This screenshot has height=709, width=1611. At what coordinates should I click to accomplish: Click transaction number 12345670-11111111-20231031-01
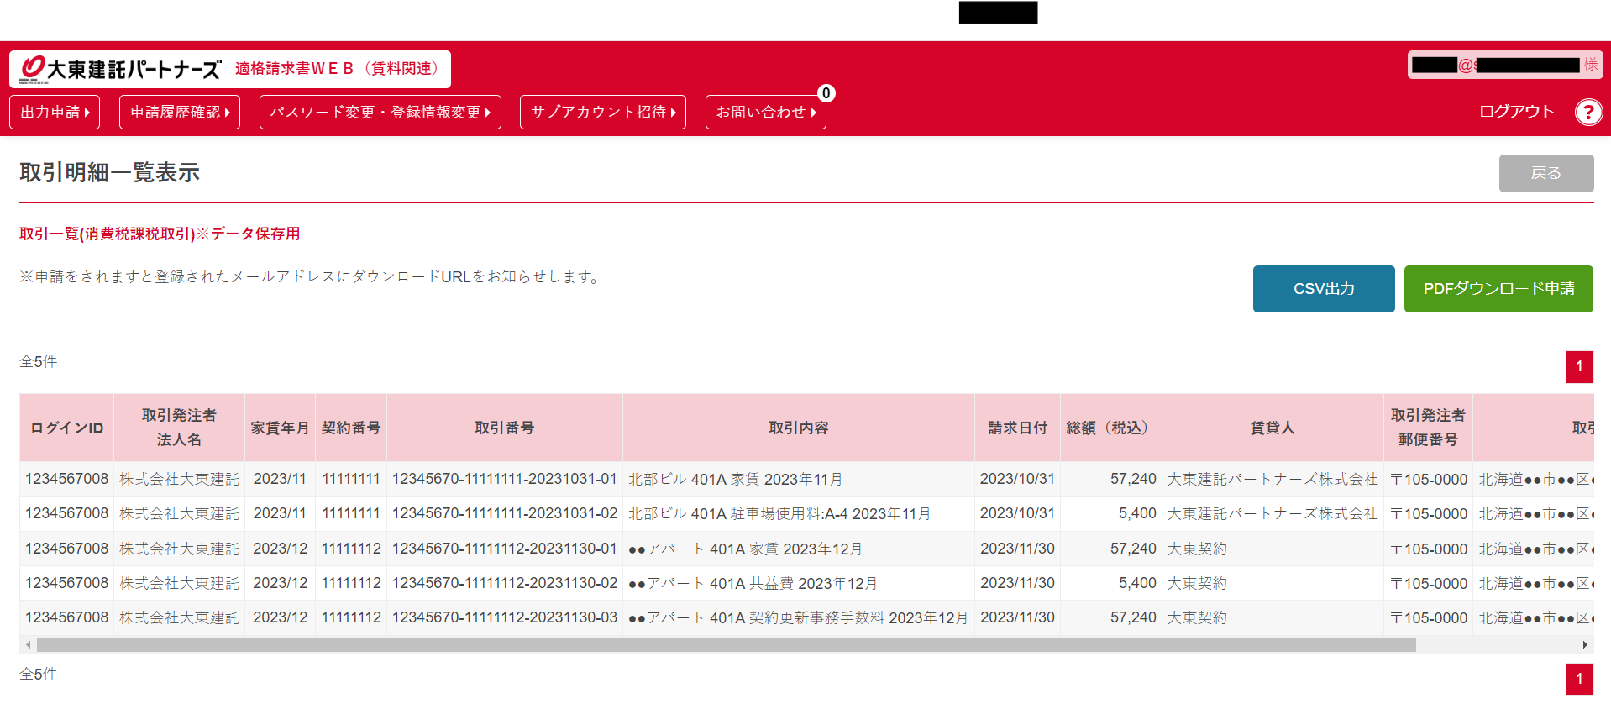click(x=505, y=479)
